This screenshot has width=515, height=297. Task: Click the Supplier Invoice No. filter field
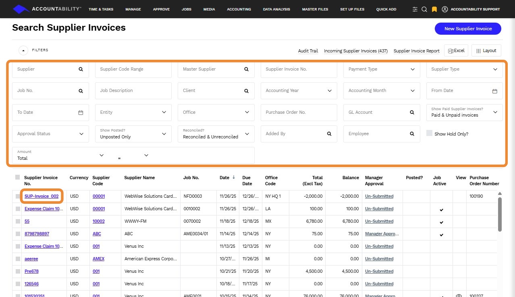tap(299, 69)
